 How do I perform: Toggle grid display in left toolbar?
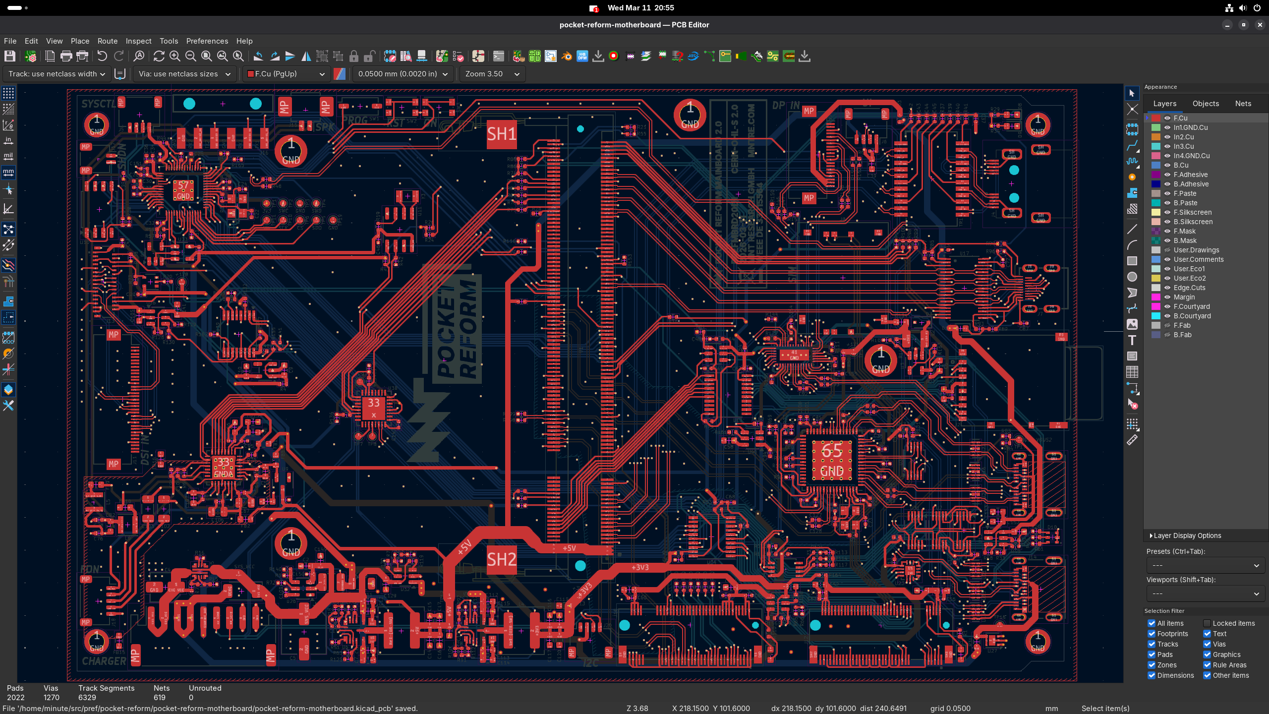point(8,93)
